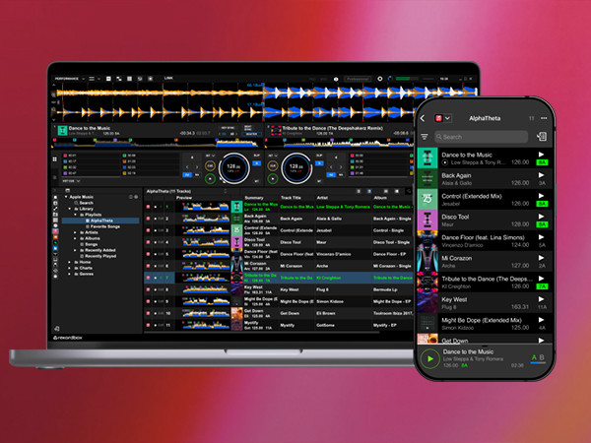
Task: Tap preview play for Disco Tool on phone
Action: click(541, 217)
